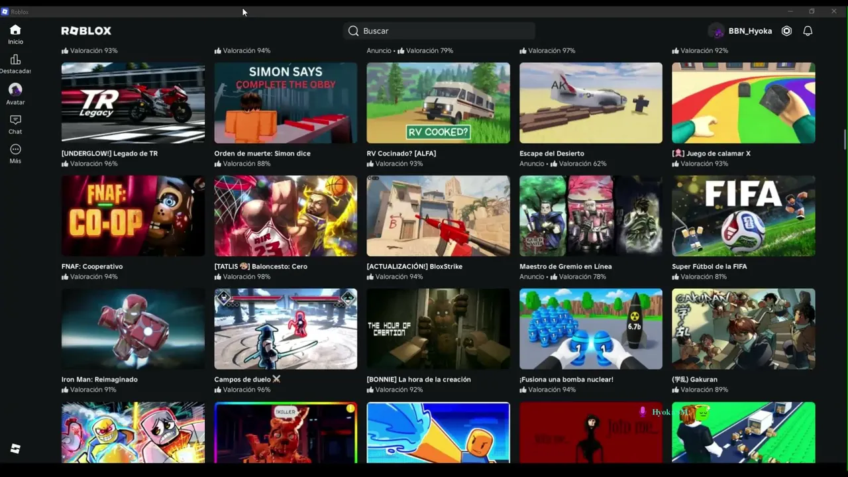Open the "Campos de duelo" title

tap(247, 380)
